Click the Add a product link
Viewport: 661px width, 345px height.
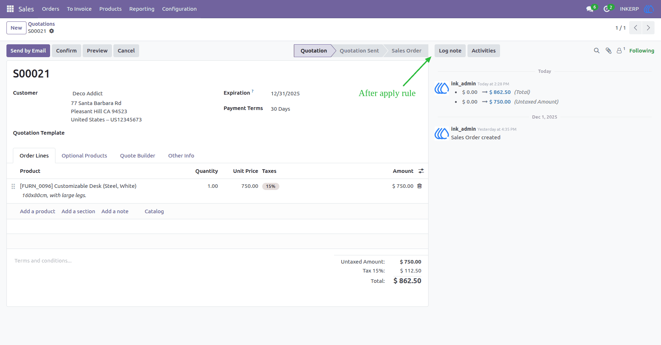[x=38, y=211]
